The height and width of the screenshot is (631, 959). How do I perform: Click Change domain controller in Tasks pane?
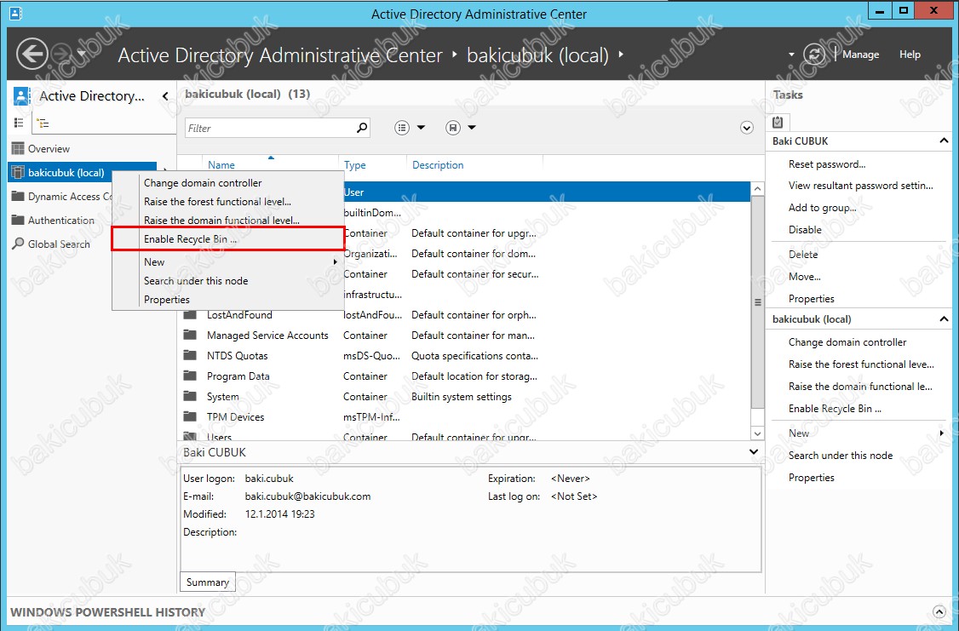click(x=847, y=342)
